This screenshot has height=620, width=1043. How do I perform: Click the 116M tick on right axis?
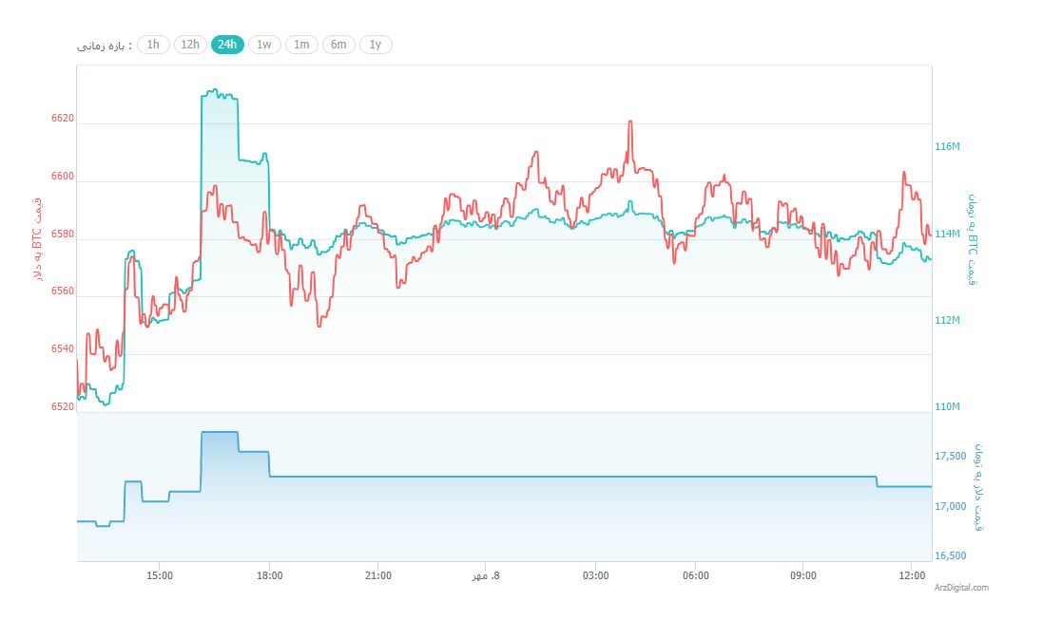948,147
